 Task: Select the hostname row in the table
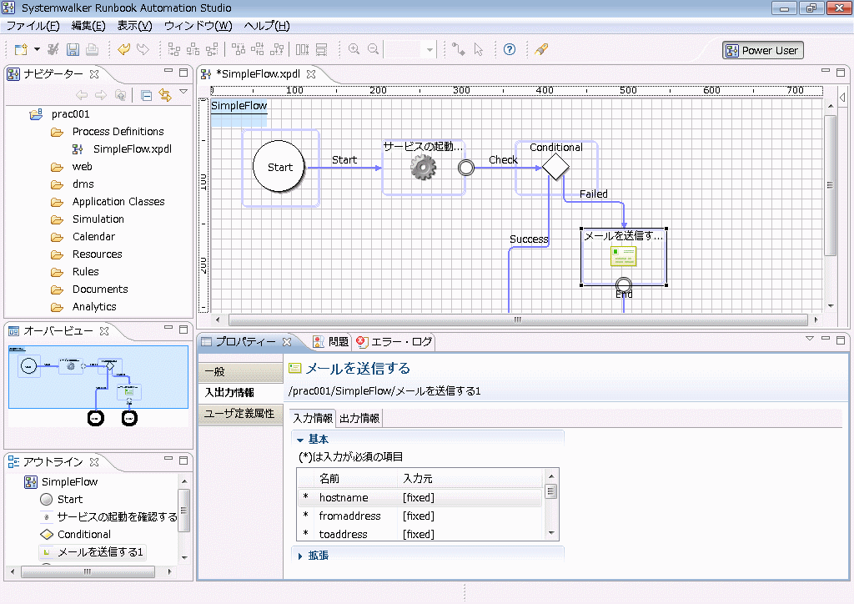coord(420,497)
